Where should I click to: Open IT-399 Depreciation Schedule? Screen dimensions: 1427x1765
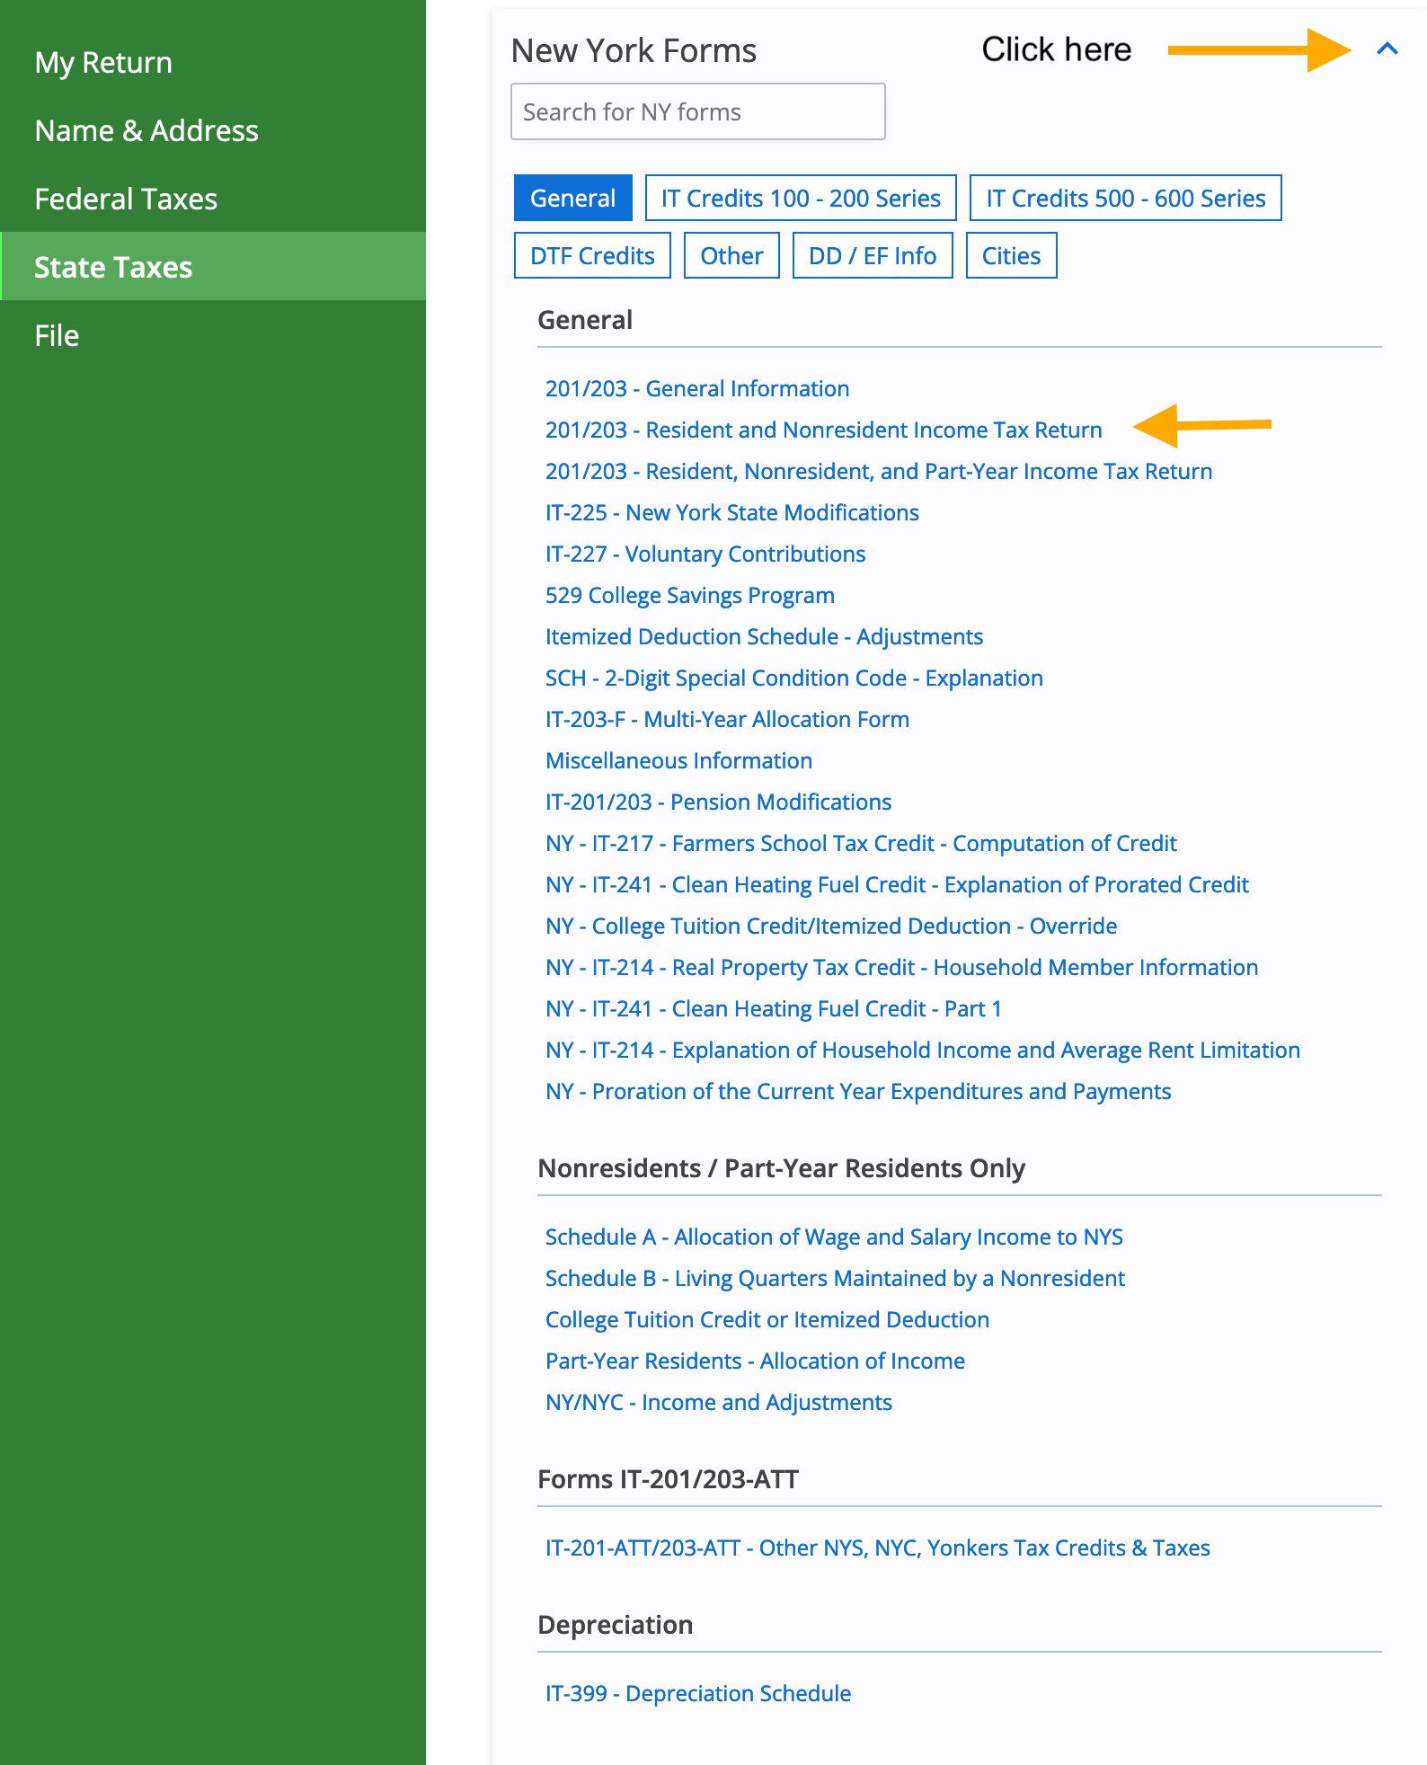pyautogui.click(x=697, y=1694)
